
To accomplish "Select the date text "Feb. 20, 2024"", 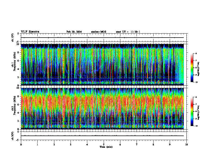I will pyautogui.click(x=74, y=32).
